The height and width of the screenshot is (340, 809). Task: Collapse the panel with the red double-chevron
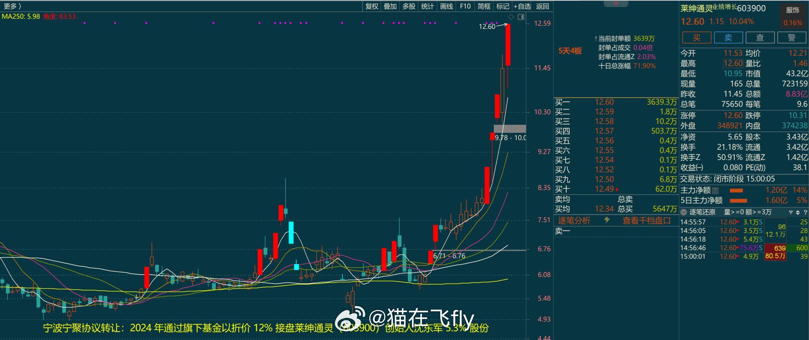pos(616,4)
